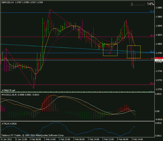Click the 0.00 MACD scale value

pos(157,111)
